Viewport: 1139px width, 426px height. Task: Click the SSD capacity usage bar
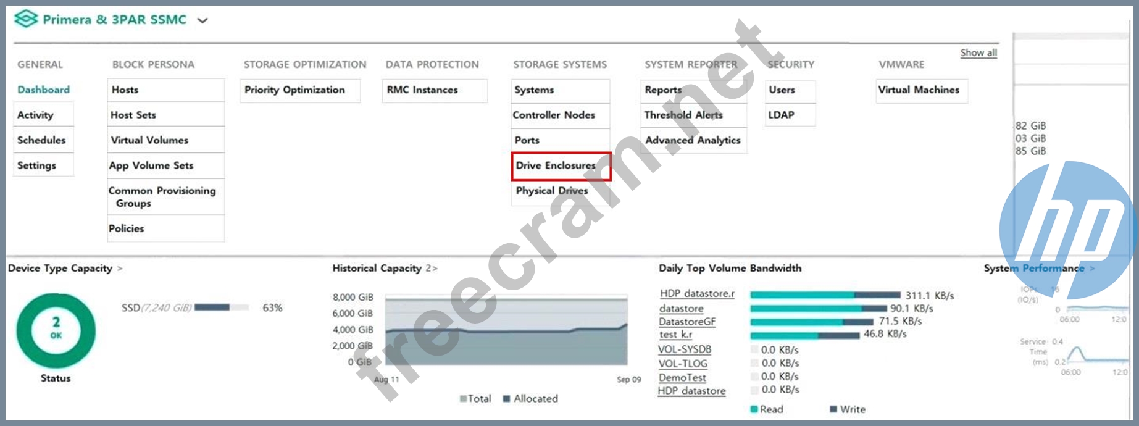point(221,307)
